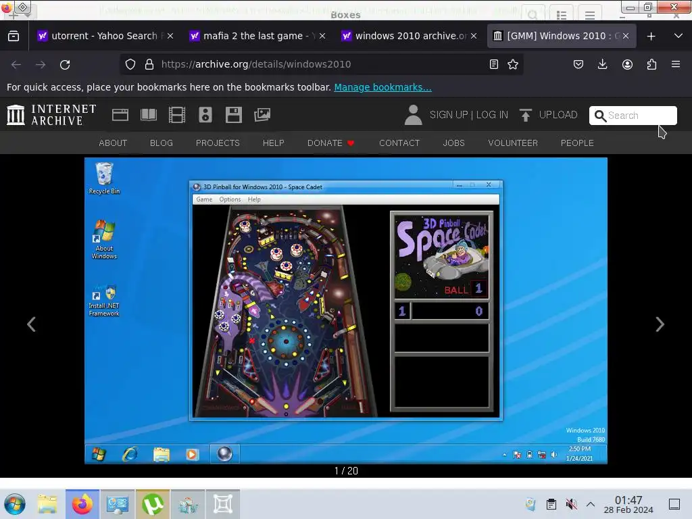Click Firefox taskbar button
Screen dimensions: 692x519
[x=82, y=504]
